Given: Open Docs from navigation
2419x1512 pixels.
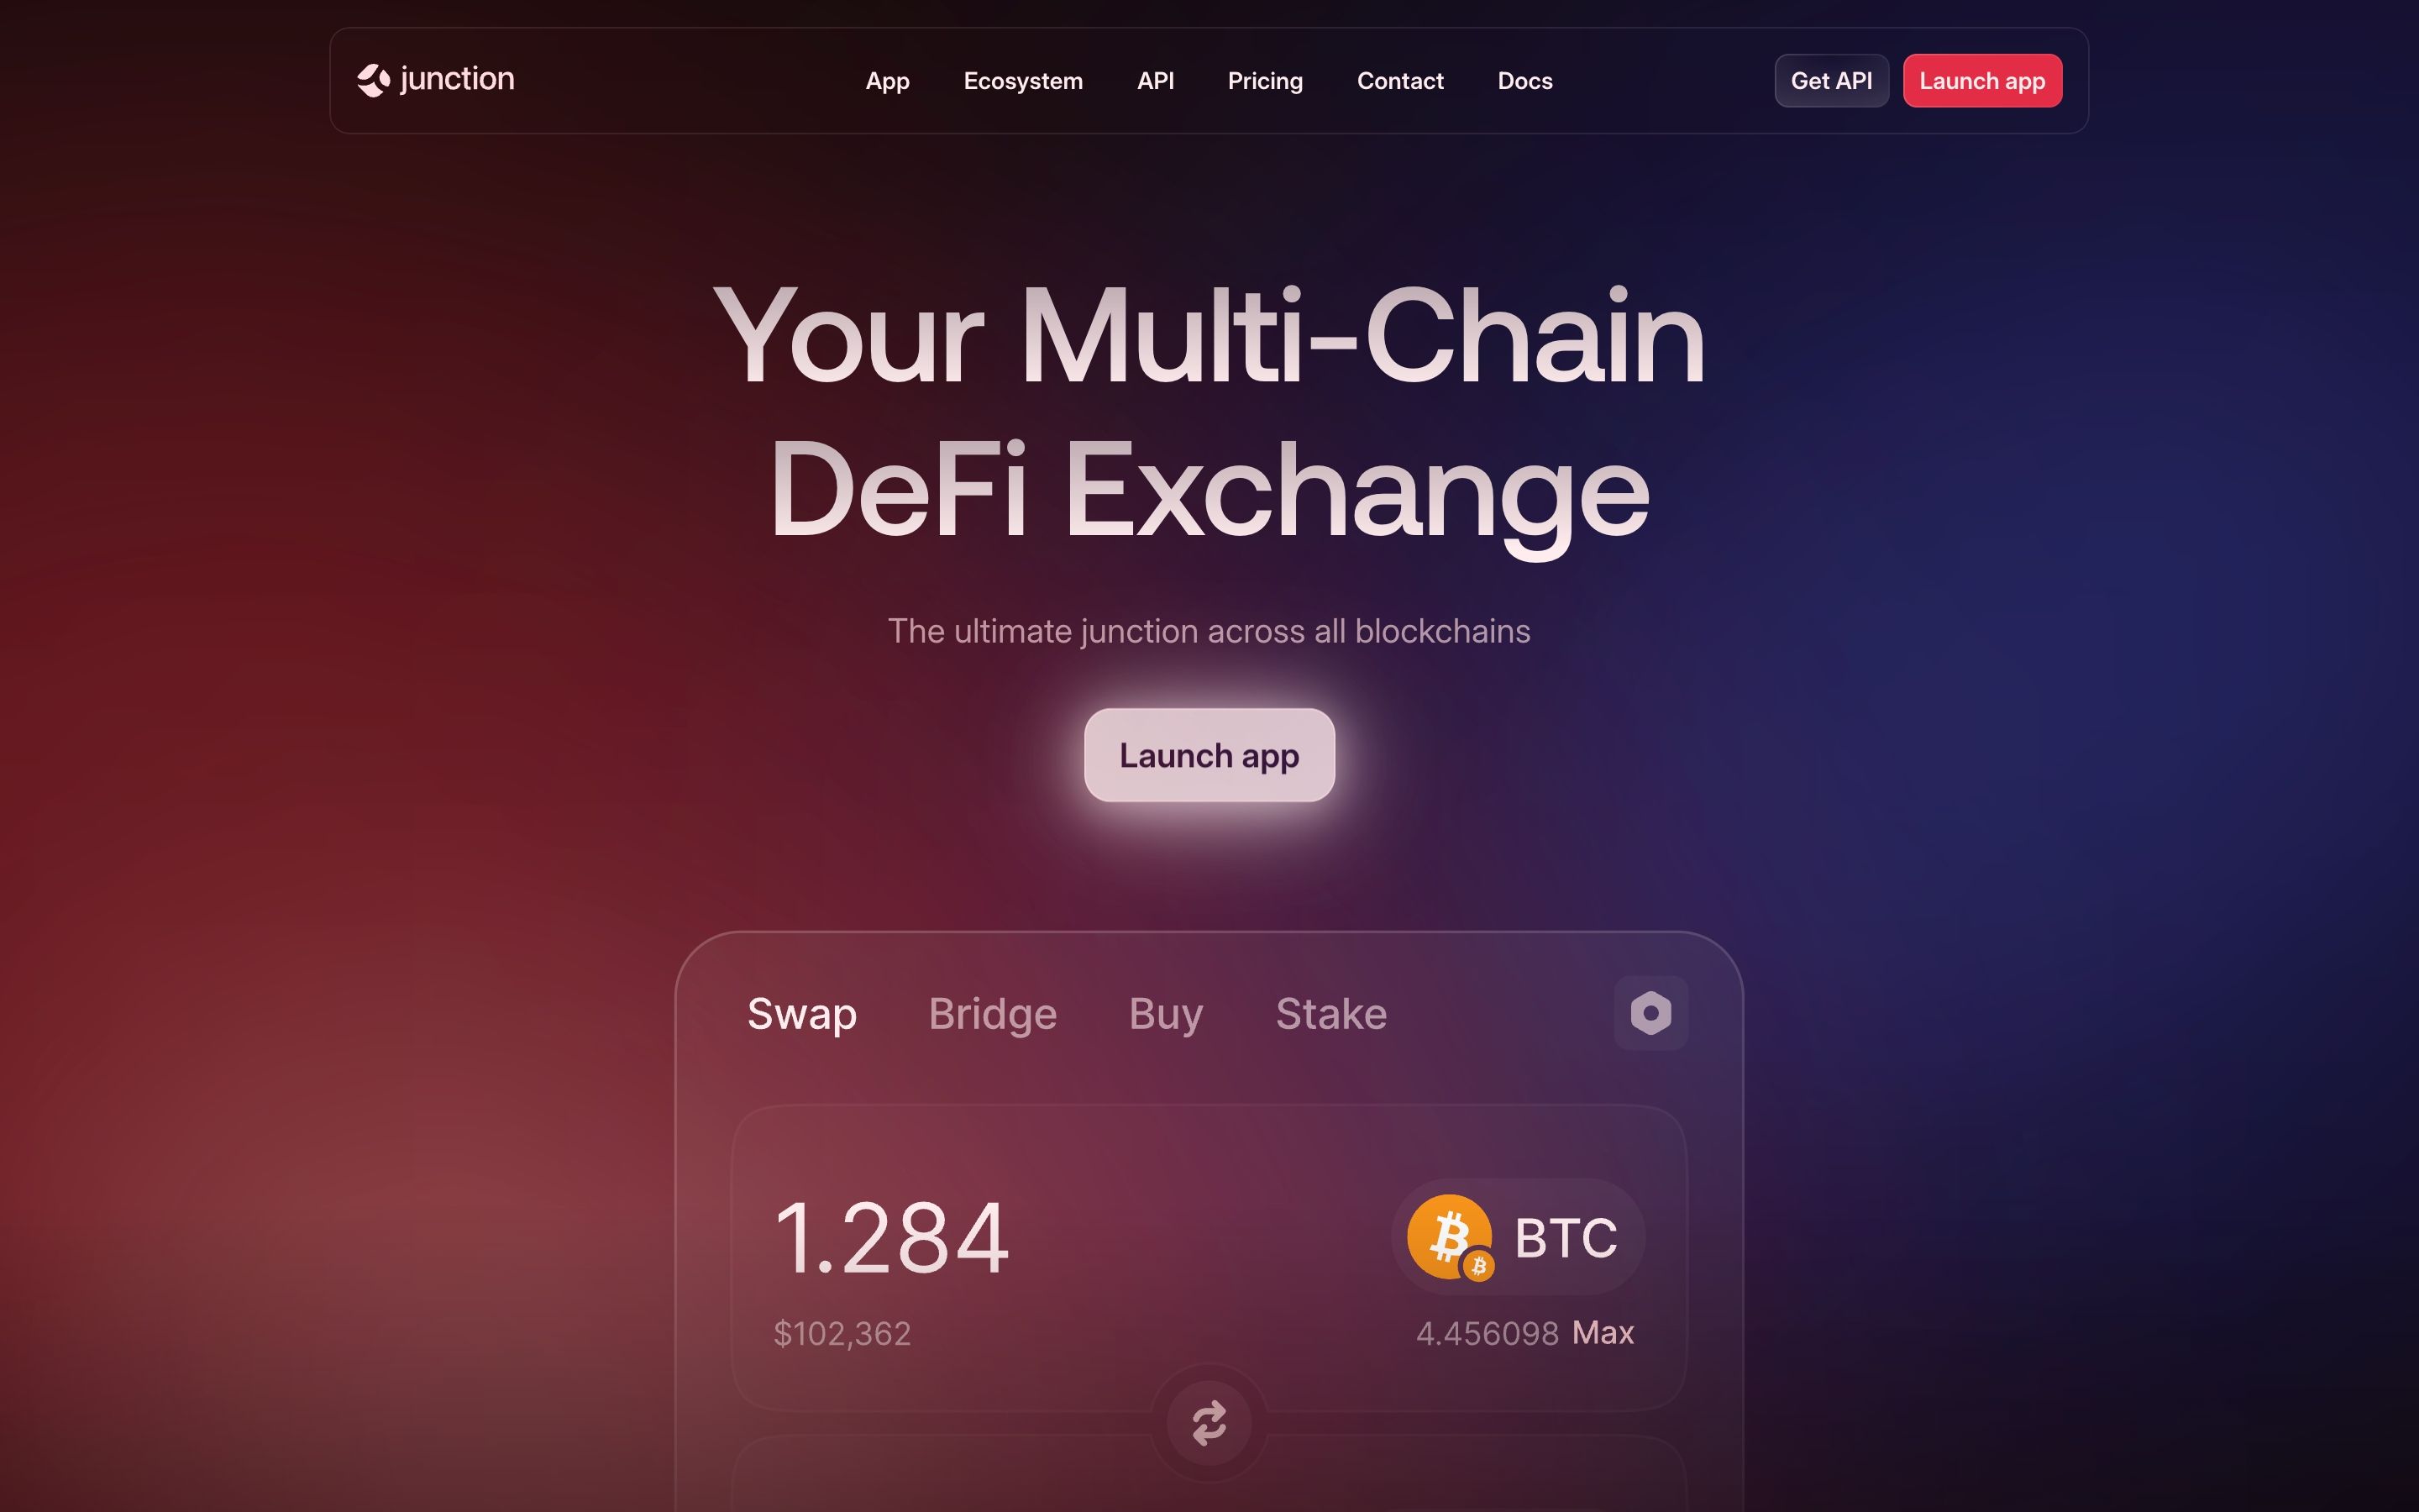Looking at the screenshot, I should [x=1524, y=81].
